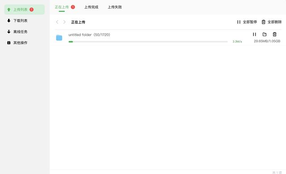Delete all uploads with 全部删除
The width and height of the screenshot is (286, 174).
pos(272,22)
